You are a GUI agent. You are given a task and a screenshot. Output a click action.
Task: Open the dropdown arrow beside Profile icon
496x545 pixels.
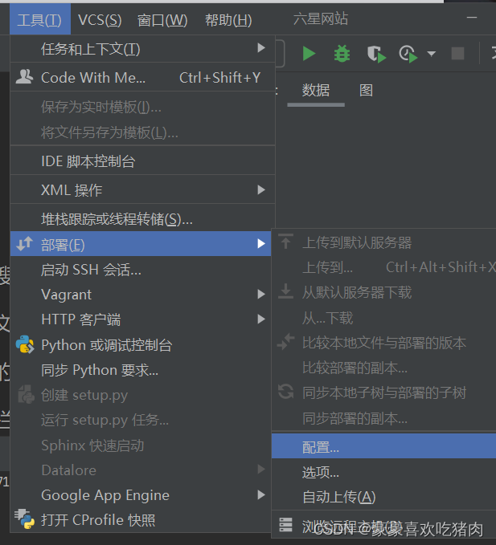(431, 54)
